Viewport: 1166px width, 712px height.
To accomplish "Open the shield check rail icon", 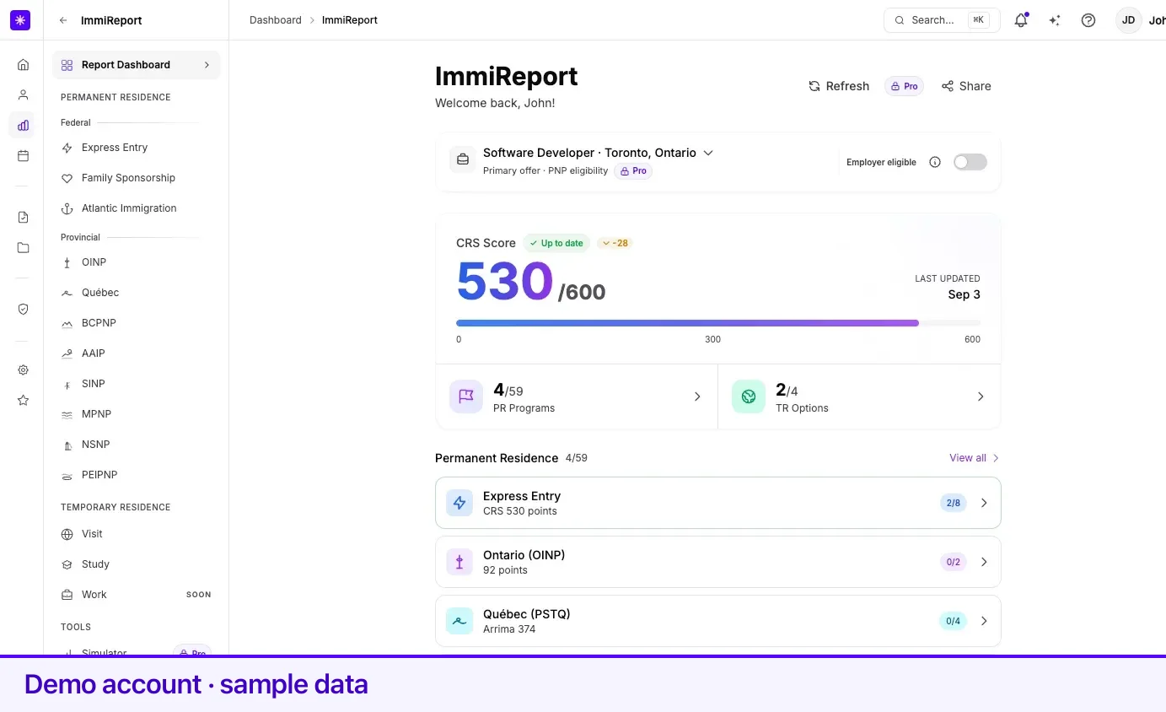I will click(x=23, y=310).
